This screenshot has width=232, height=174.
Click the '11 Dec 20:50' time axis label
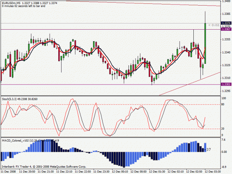point(27,172)
